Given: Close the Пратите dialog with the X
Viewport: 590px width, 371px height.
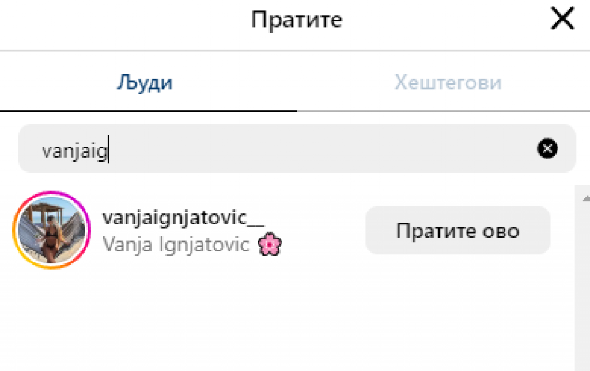Looking at the screenshot, I should 562,19.
